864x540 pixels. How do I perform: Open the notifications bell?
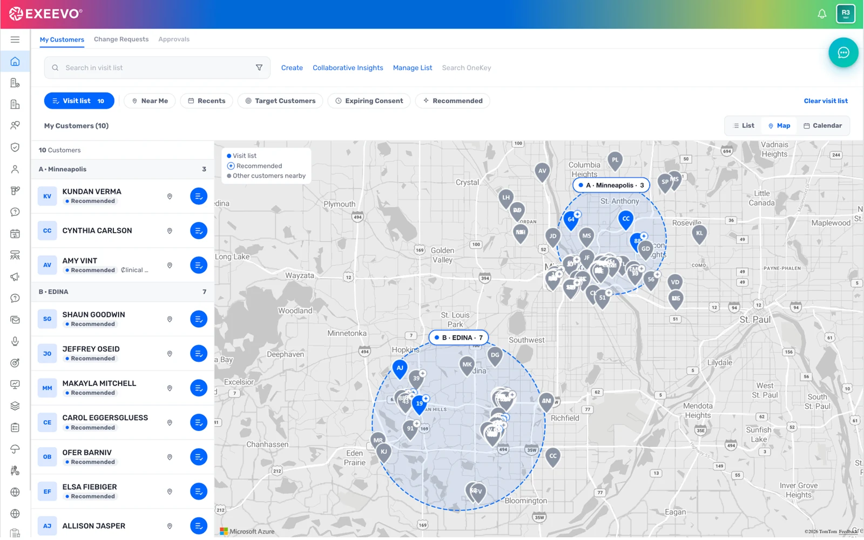822,14
